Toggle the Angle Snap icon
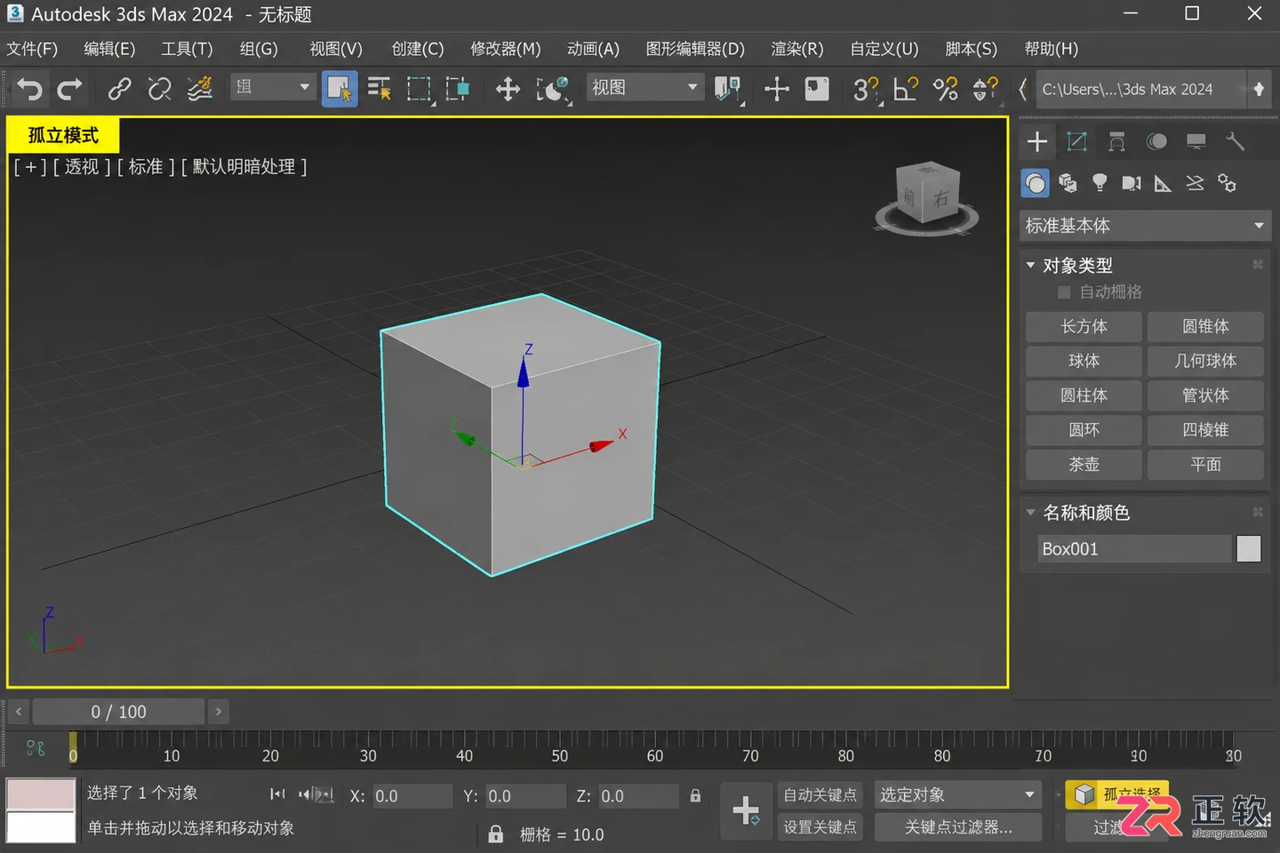The height and width of the screenshot is (853, 1280). 906,89
